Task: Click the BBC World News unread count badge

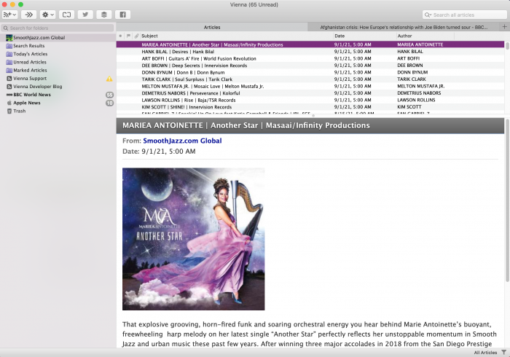Action: [109, 95]
